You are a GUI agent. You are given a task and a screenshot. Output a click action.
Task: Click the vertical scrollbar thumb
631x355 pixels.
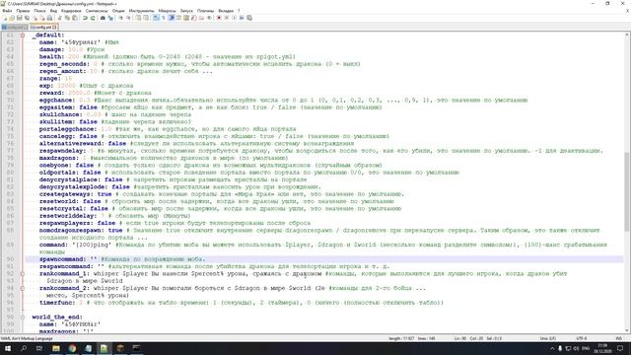627,191
